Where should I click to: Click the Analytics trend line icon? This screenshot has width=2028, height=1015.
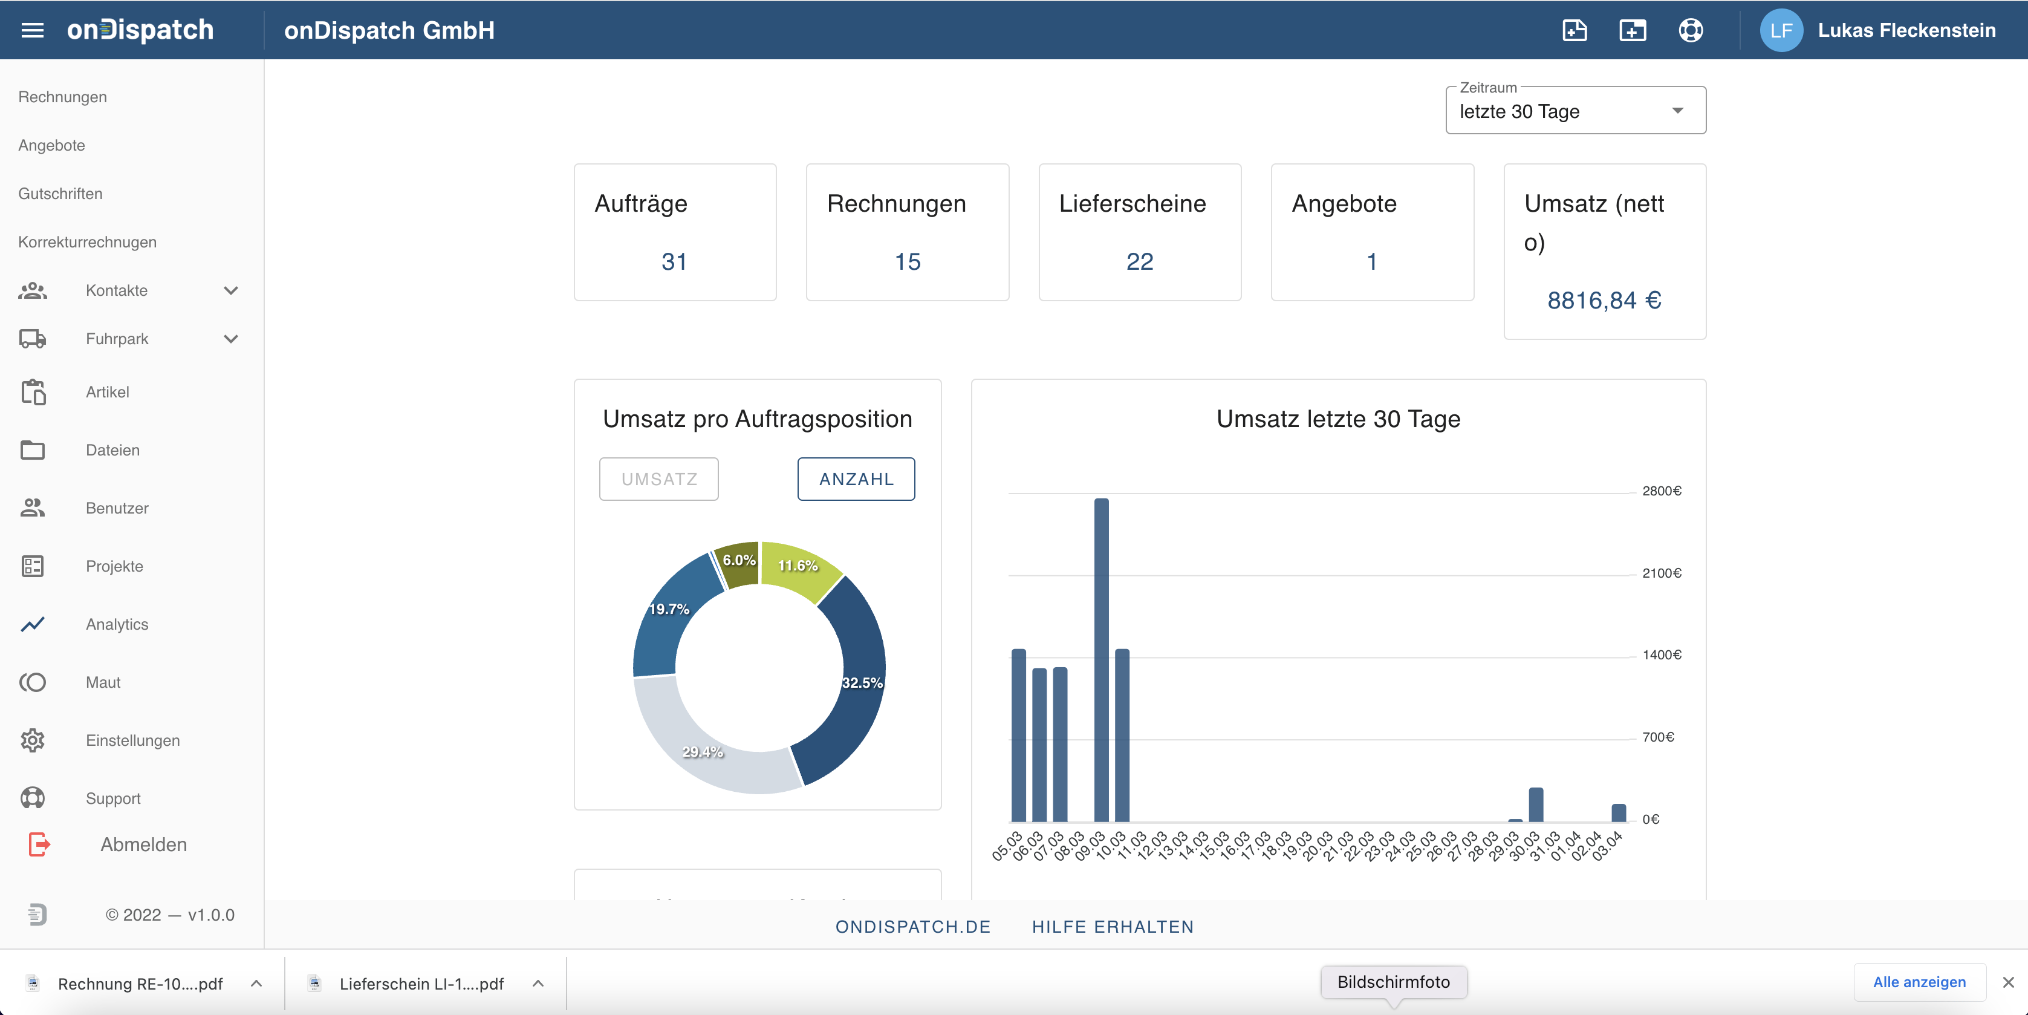tap(32, 624)
